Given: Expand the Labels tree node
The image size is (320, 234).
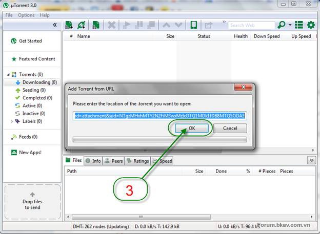Looking at the screenshot, I should (x=12, y=121).
